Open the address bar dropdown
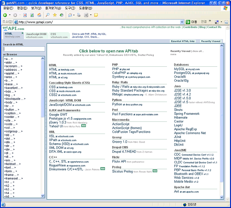 coord(182,22)
